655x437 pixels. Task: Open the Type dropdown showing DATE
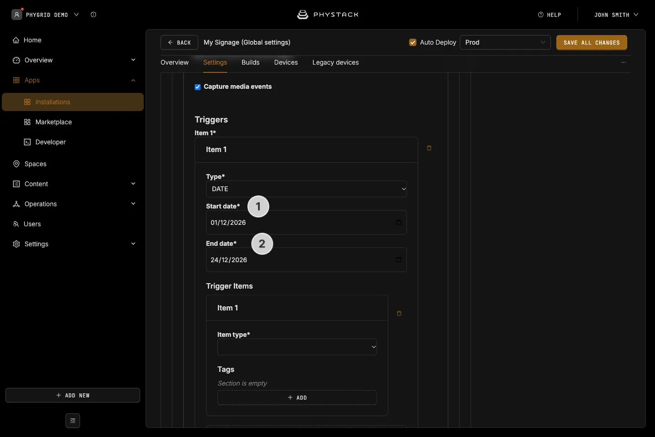coord(307,189)
